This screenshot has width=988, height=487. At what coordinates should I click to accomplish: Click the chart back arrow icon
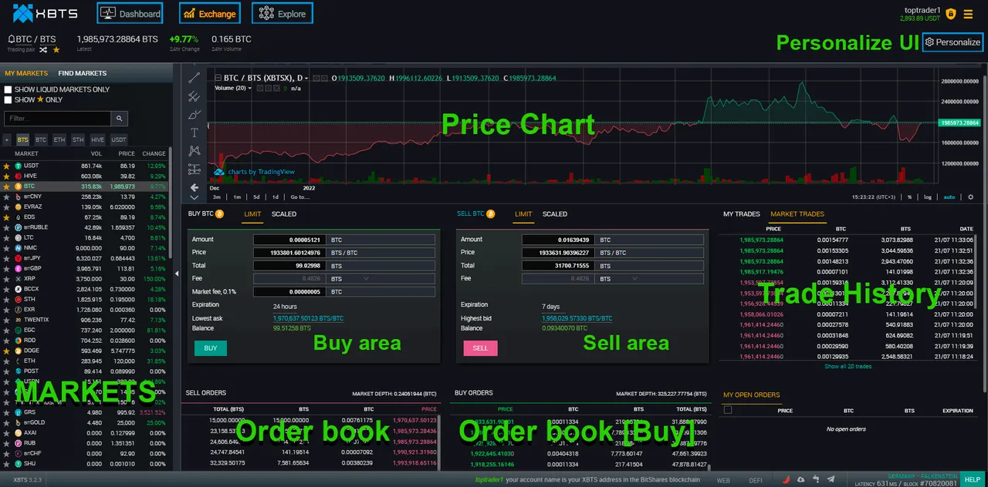click(x=195, y=187)
